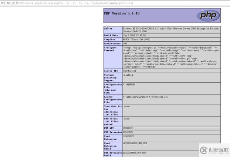This screenshot has height=157, width=230.
Task: Click the 'Zend Extension Build' label
Action: click(x=110, y=146)
